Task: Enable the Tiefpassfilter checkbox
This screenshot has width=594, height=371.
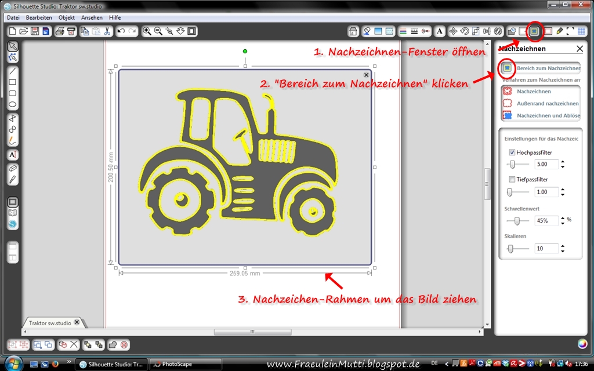Action: point(512,179)
